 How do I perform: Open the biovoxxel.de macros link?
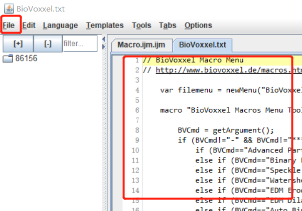tap(229, 70)
